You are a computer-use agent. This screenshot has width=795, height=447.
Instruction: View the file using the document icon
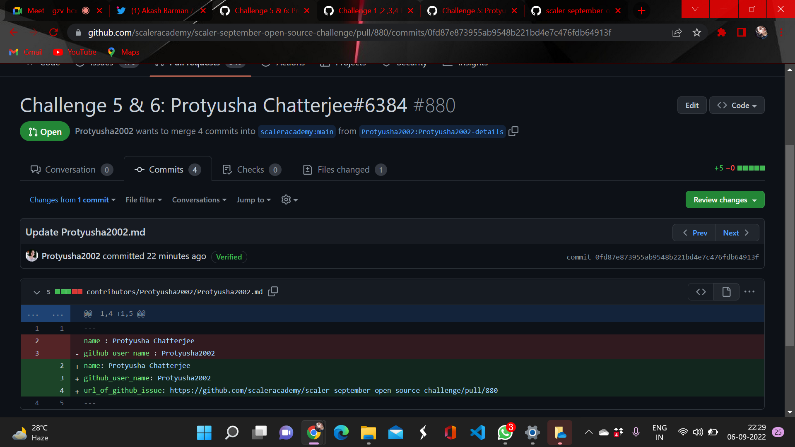(x=726, y=291)
